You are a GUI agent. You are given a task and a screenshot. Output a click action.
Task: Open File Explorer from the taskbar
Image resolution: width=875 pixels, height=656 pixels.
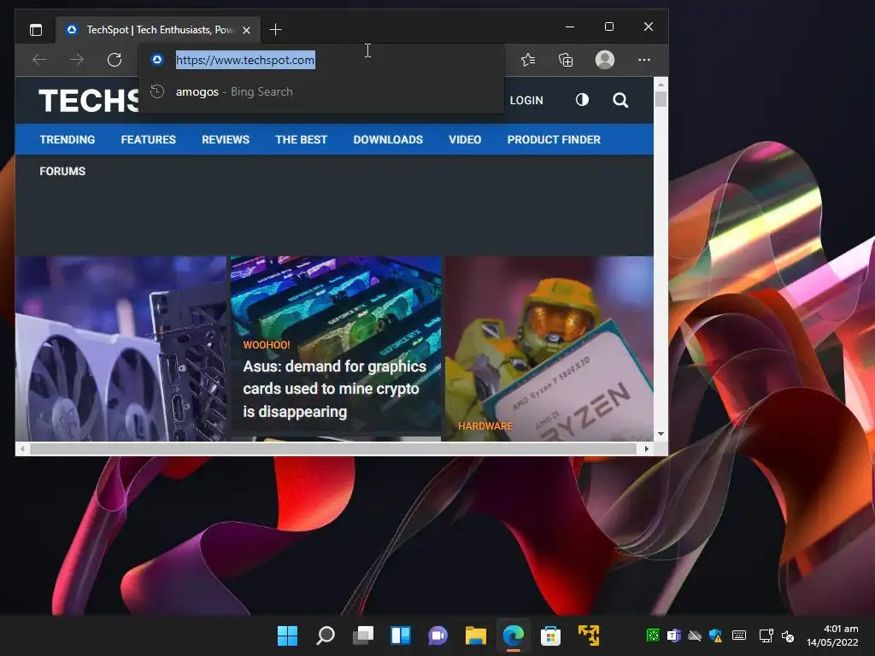(x=475, y=635)
